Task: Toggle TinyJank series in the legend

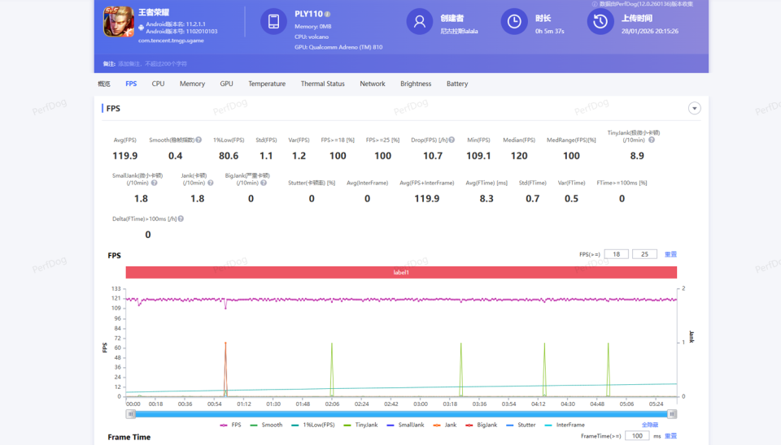Action: [x=361, y=425]
